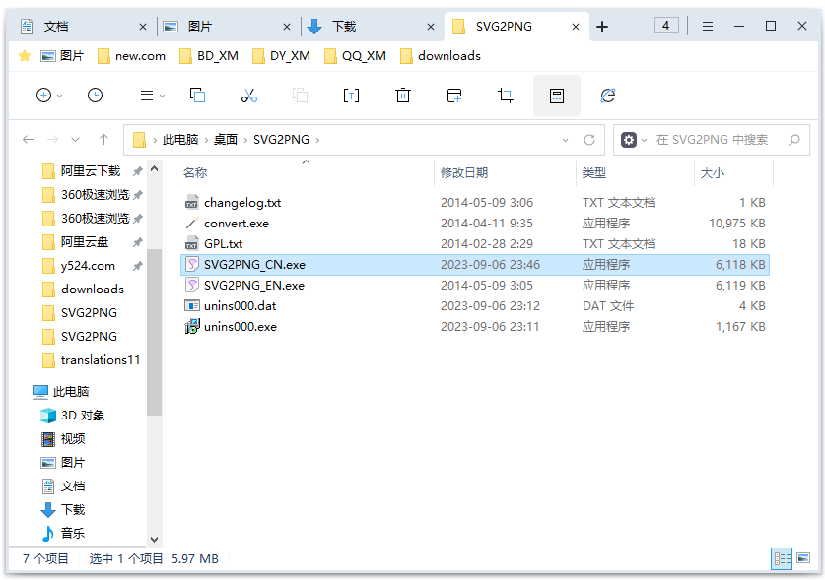Click the highlighted properties panel icon
This screenshot has width=825, height=580.
point(557,96)
